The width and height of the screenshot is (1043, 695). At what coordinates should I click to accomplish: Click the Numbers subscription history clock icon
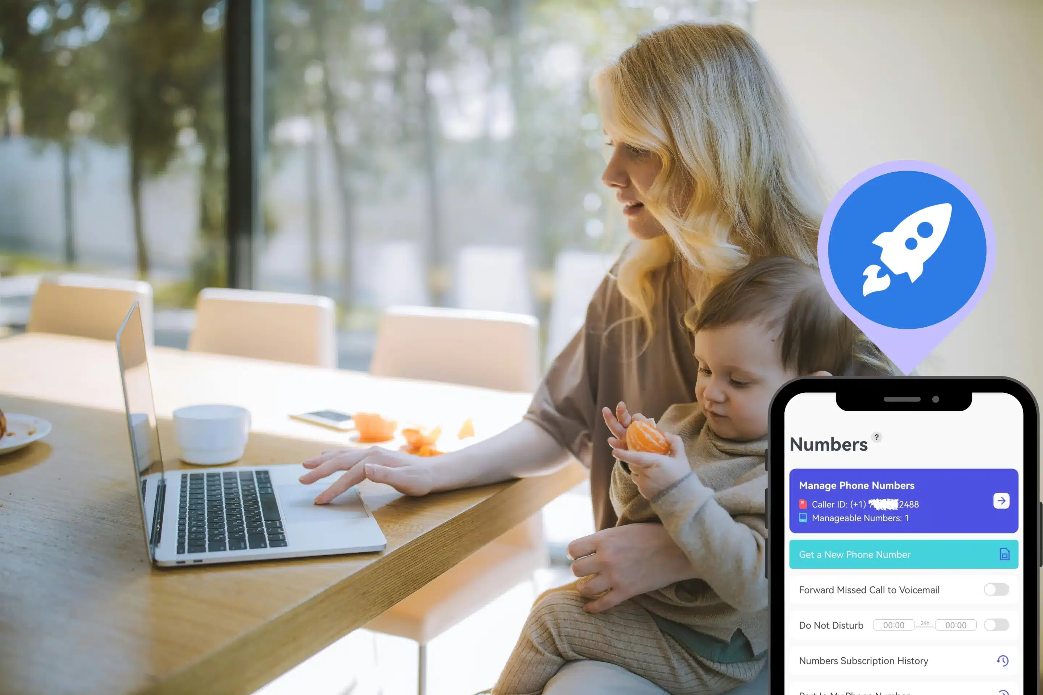coord(1004,661)
